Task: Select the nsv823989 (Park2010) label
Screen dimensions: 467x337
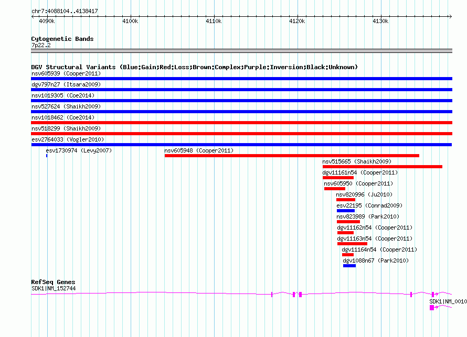Action: click(367, 216)
